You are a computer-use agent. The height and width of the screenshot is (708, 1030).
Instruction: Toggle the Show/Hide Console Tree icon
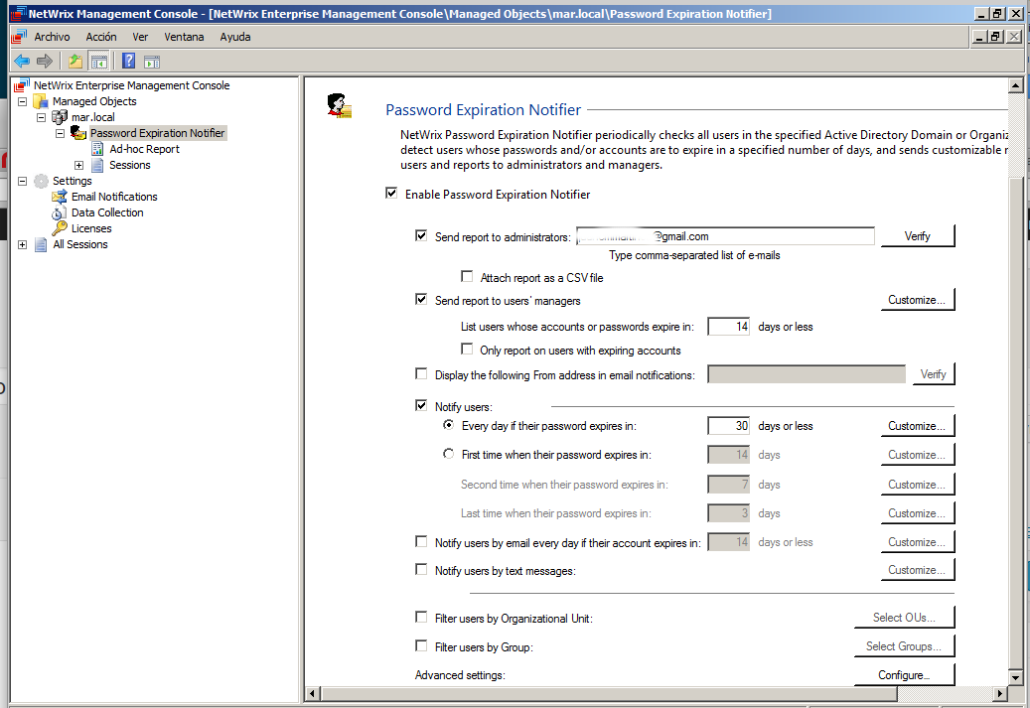[98, 62]
